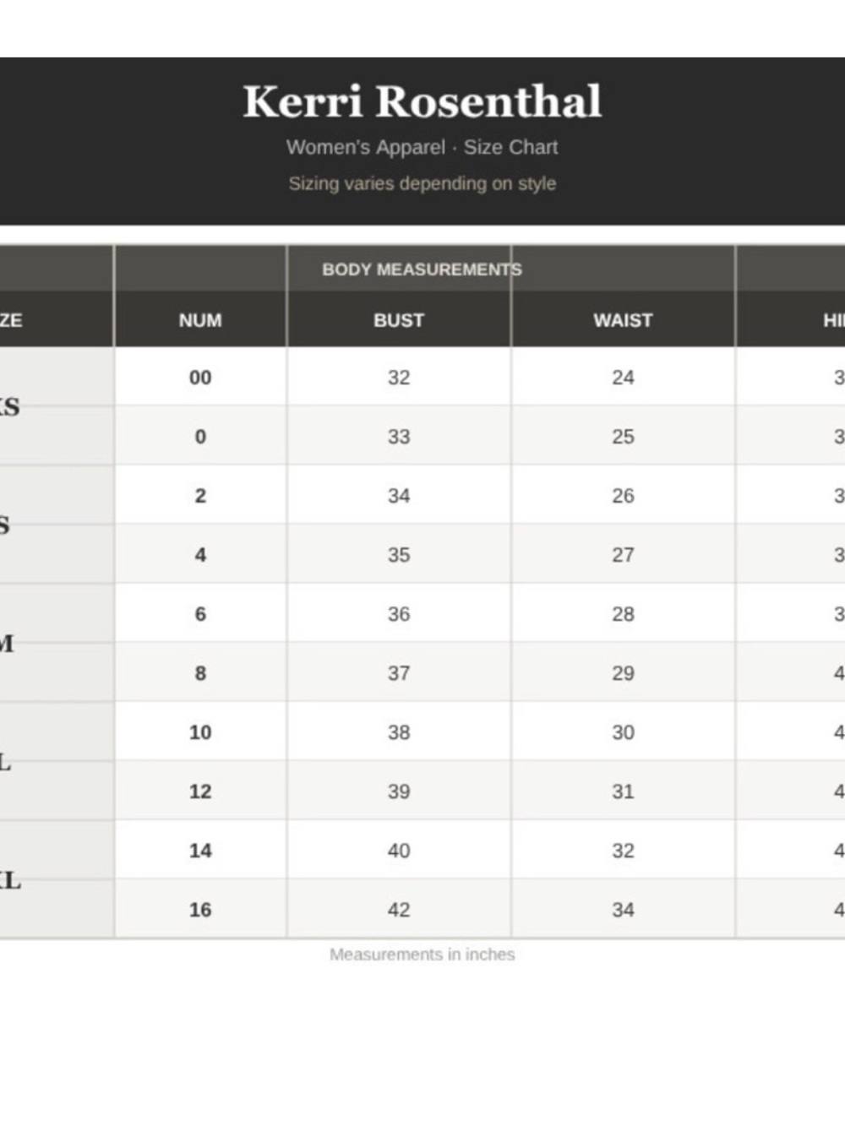The width and height of the screenshot is (845, 1126).
Task: Click the BODY MEASUREMENTS group header
Action: (422, 269)
